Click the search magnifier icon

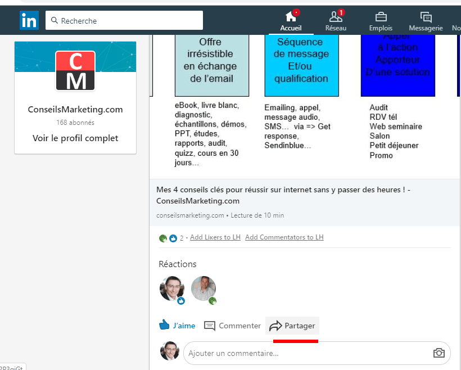click(x=54, y=20)
